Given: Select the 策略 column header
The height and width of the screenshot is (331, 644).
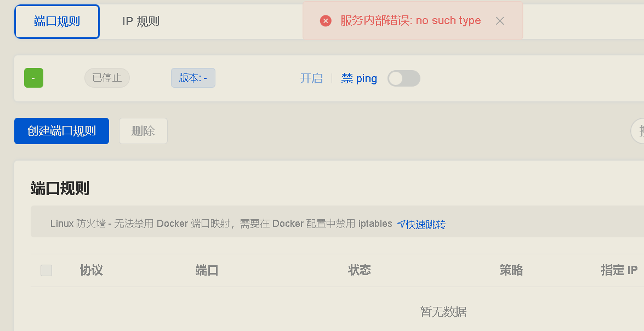Looking at the screenshot, I should [x=511, y=270].
